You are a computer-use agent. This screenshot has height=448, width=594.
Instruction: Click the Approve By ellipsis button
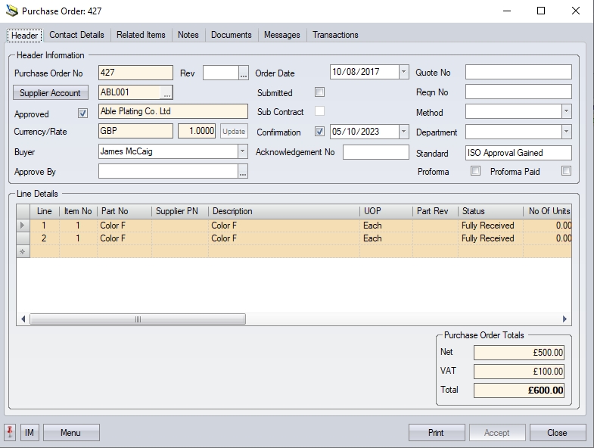[x=243, y=173]
